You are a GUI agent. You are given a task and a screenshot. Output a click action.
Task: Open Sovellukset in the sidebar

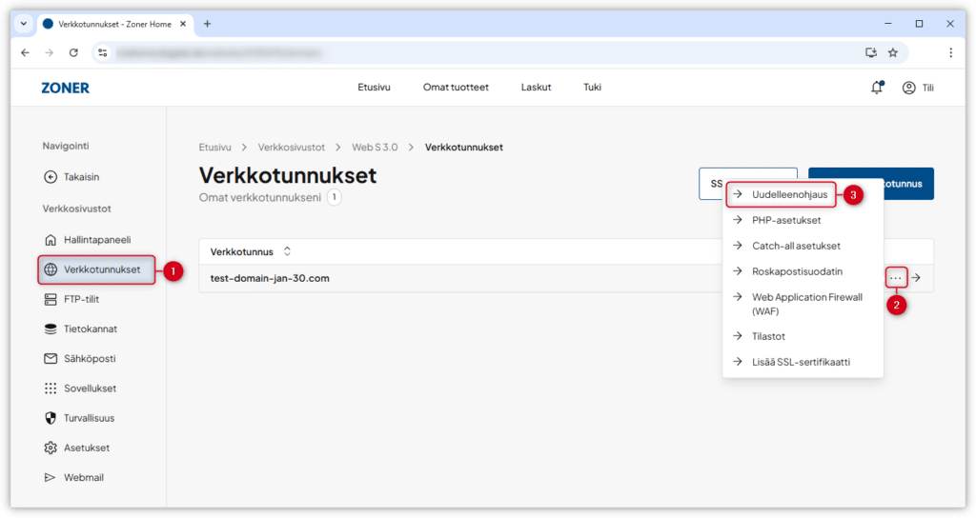90,388
